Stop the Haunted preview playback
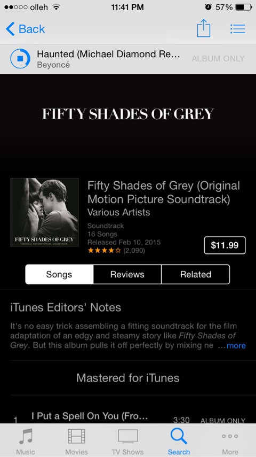 tap(20, 59)
